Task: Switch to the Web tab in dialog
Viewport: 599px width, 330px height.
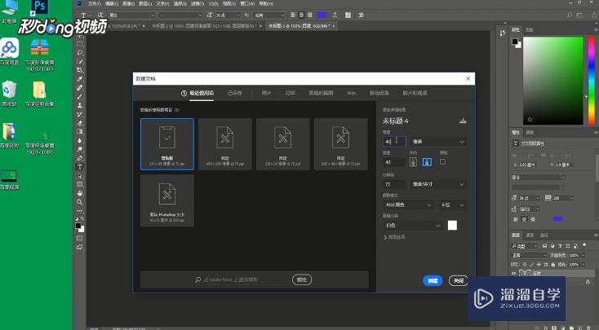Action: [x=352, y=94]
